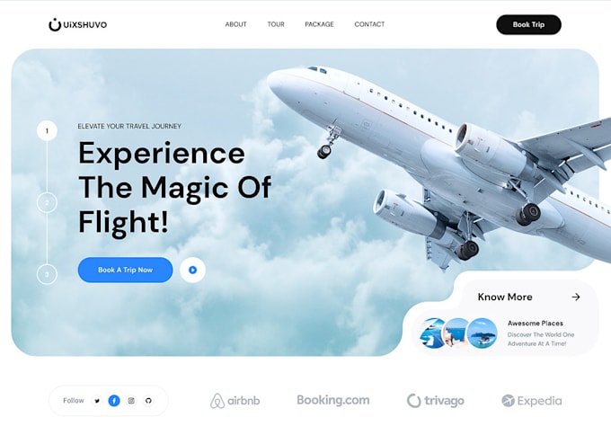Open the Expedia partner logo
The height and width of the screenshot is (444, 611).
(x=532, y=401)
